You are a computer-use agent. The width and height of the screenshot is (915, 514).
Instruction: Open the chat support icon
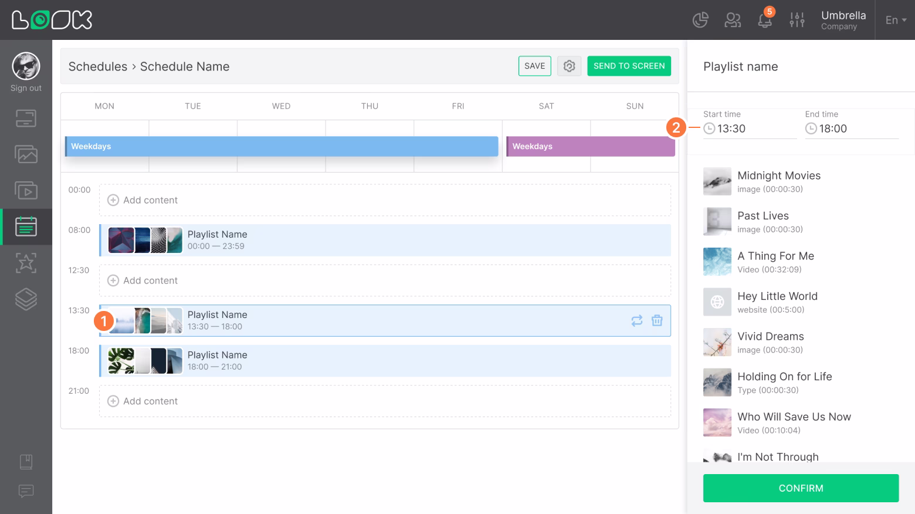26,491
